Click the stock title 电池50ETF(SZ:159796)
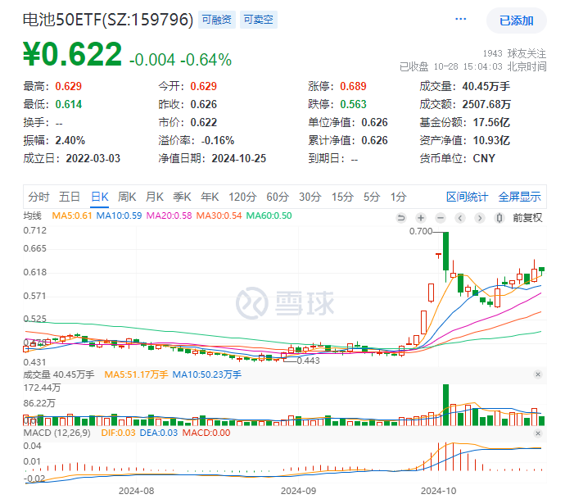The height and width of the screenshot is (499, 565). point(108,20)
